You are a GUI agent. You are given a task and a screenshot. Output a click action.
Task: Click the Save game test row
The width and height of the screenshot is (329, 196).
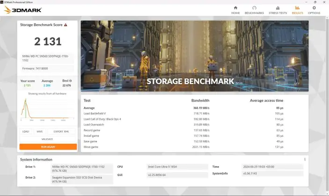(183, 141)
